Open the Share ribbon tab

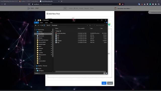(46, 22)
